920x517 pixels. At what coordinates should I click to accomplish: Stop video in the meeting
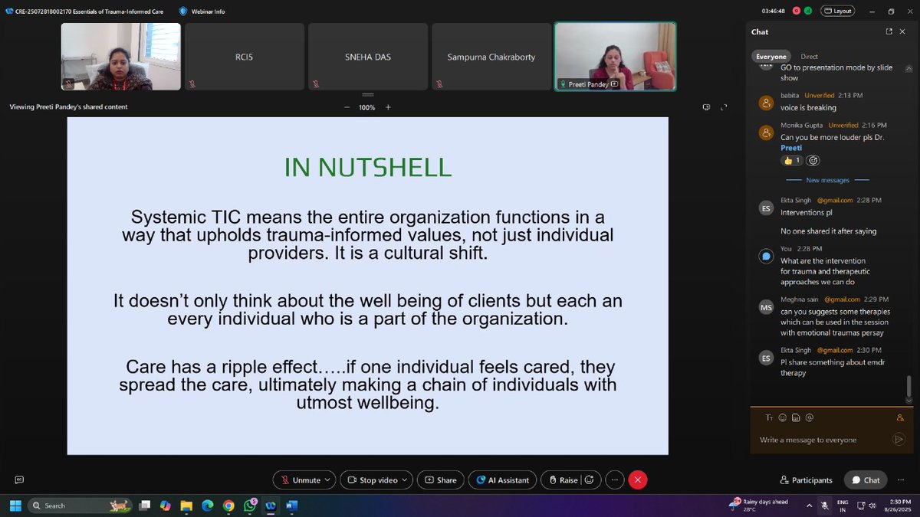(372, 480)
